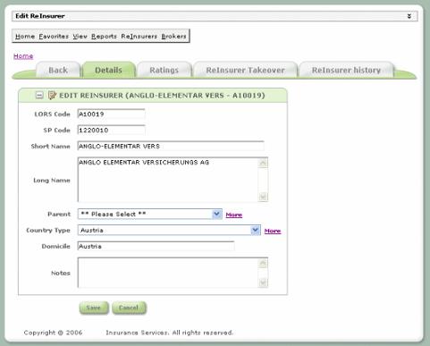The height and width of the screenshot is (346, 430).
Task: Click Long Name scrollbar up arrow
Action: [x=263, y=163]
